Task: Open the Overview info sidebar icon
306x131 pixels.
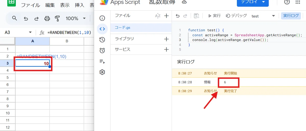Action: pos(102,18)
